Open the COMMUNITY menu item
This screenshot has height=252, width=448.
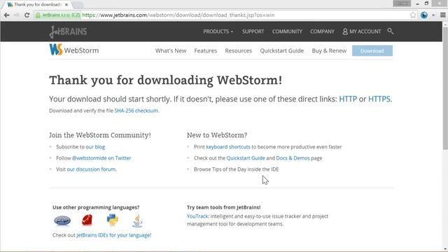[287, 31]
